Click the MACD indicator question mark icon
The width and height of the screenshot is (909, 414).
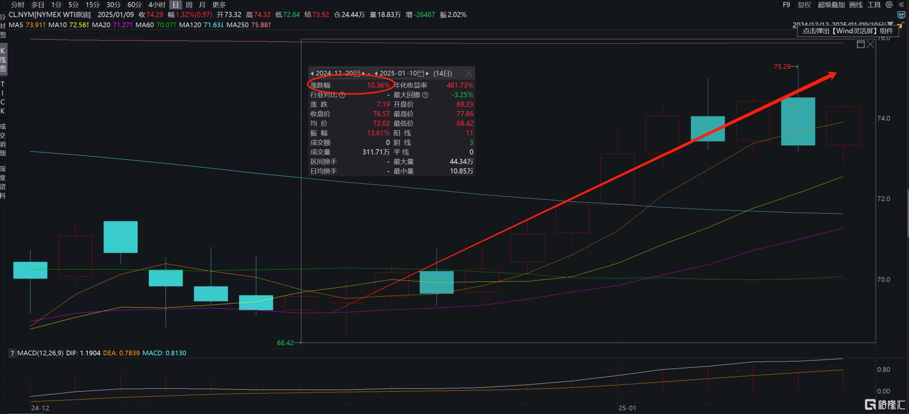click(x=12, y=353)
